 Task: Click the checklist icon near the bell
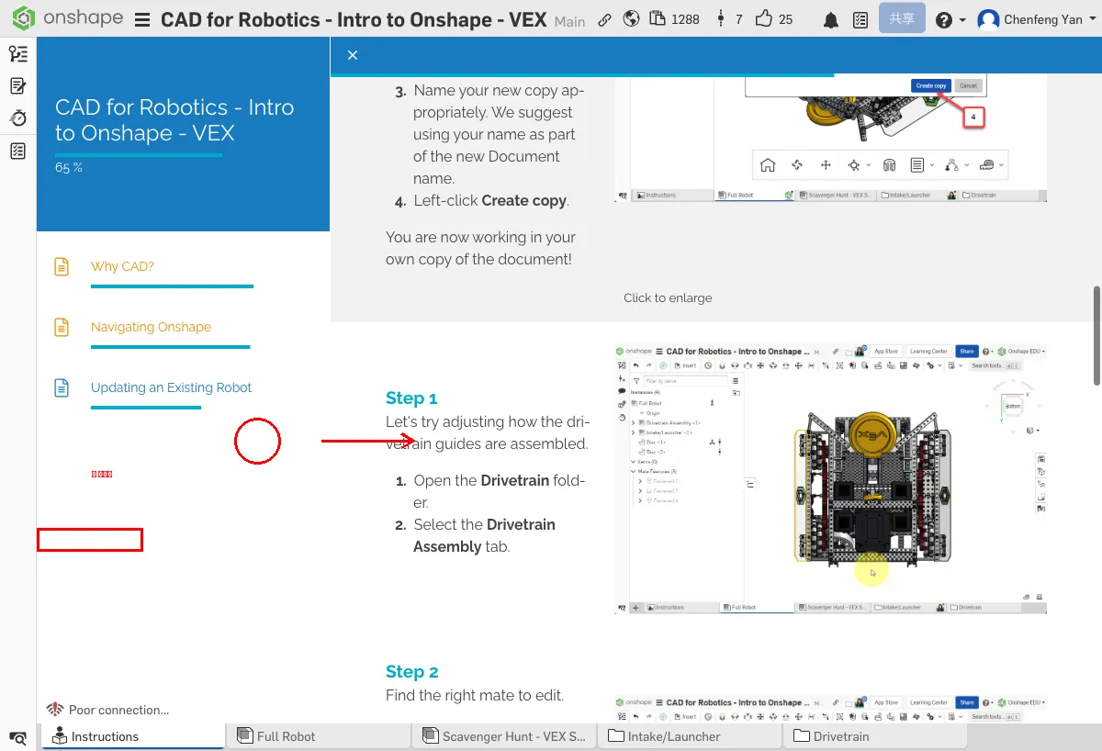pyautogui.click(x=860, y=19)
